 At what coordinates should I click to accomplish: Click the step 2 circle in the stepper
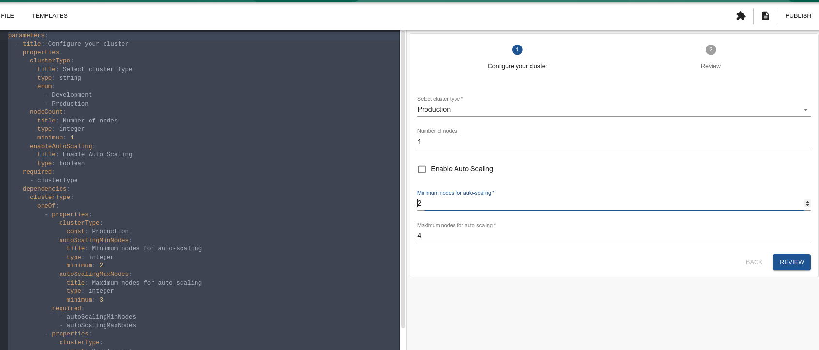tap(711, 50)
